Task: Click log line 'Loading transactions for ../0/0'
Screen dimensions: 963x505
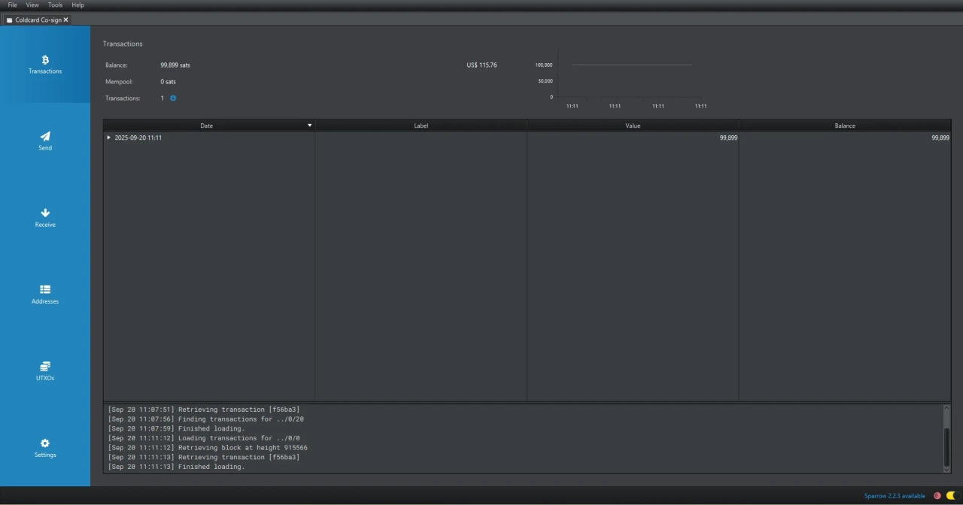Action: [204, 438]
